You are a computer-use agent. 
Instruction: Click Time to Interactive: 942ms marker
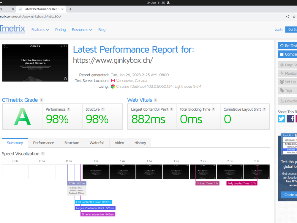coord(98,214)
